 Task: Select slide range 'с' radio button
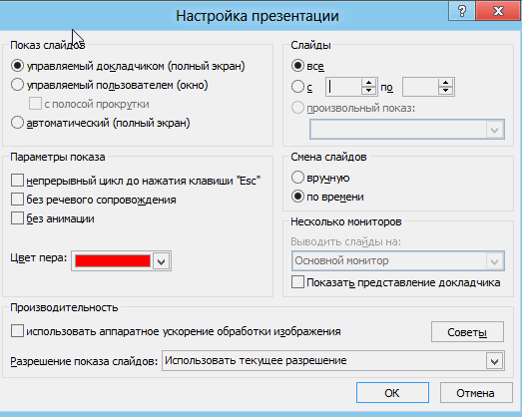tap(297, 87)
